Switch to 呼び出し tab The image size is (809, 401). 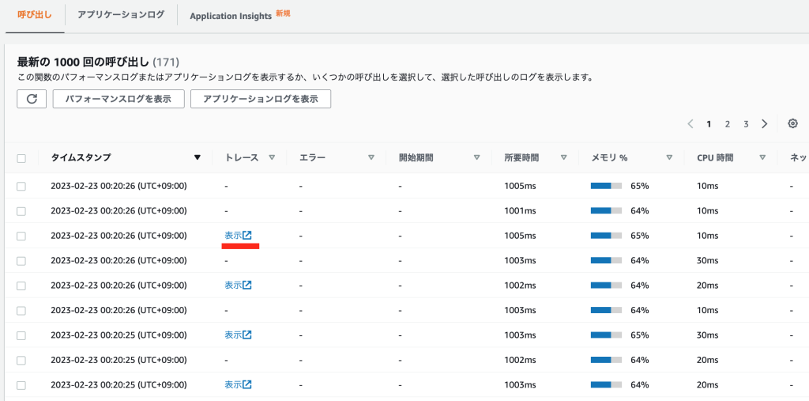click(x=35, y=15)
